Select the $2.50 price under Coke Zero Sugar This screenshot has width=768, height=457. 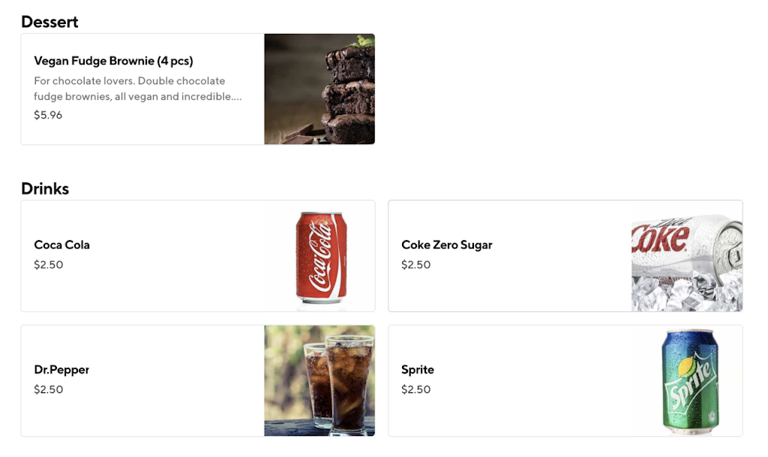point(415,264)
